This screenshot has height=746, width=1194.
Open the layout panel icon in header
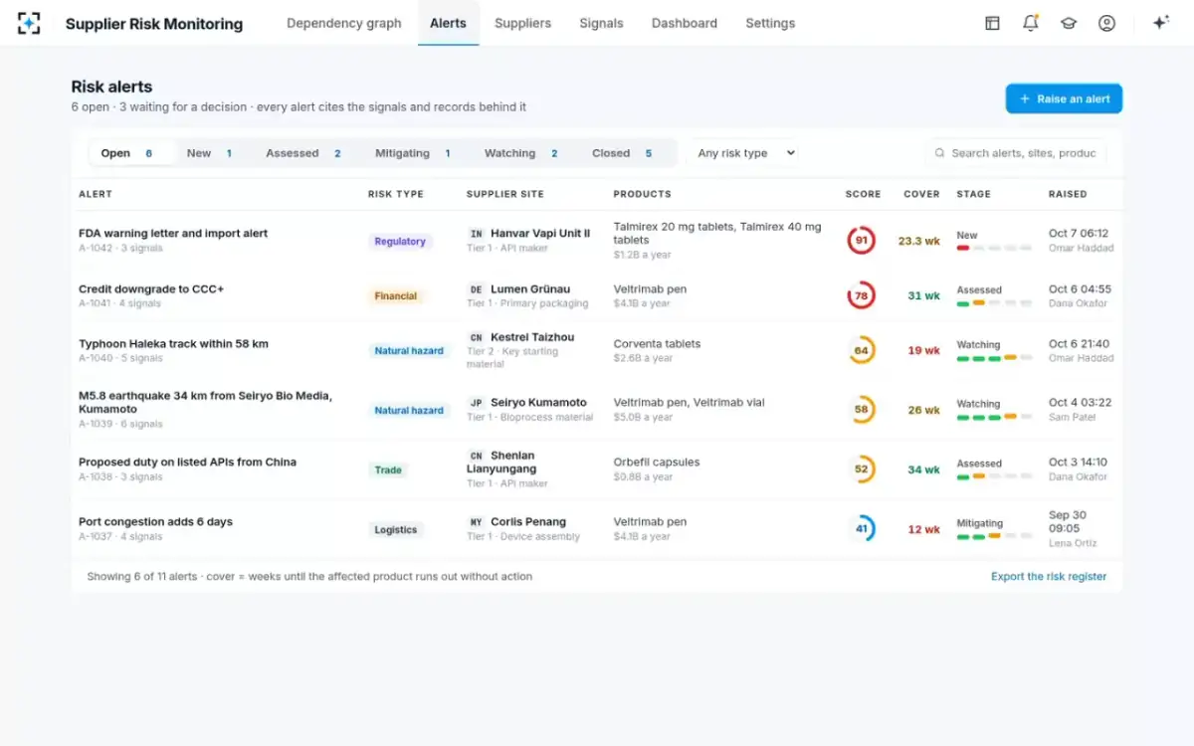[x=992, y=23]
